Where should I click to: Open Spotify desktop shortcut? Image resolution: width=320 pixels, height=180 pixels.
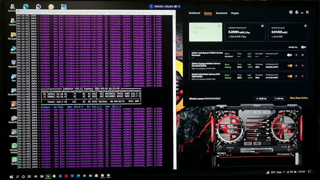click(14, 161)
